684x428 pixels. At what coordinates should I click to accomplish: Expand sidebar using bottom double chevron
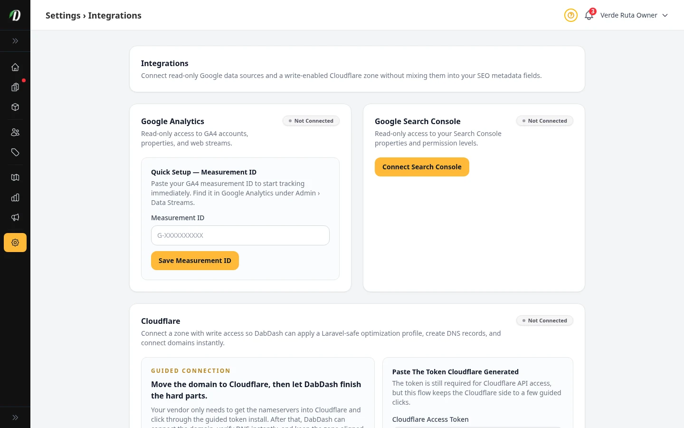coord(15,418)
